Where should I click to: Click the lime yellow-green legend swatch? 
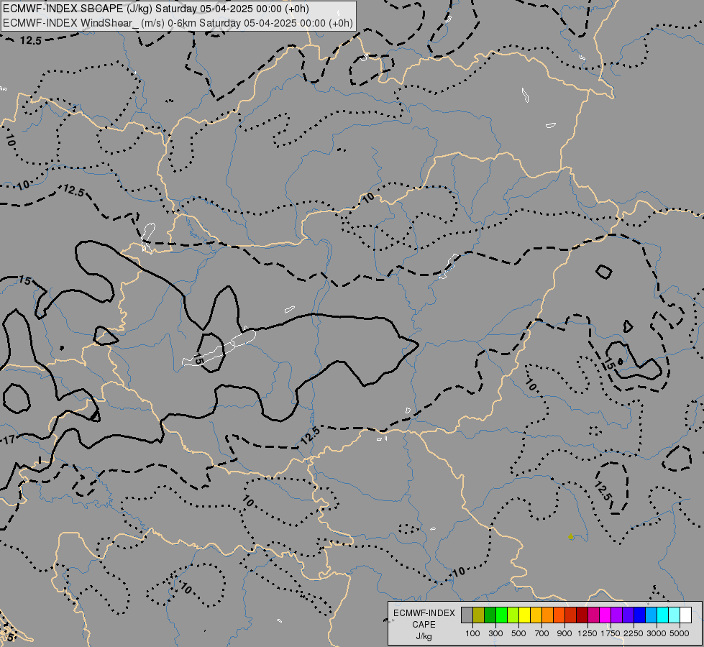513,615
